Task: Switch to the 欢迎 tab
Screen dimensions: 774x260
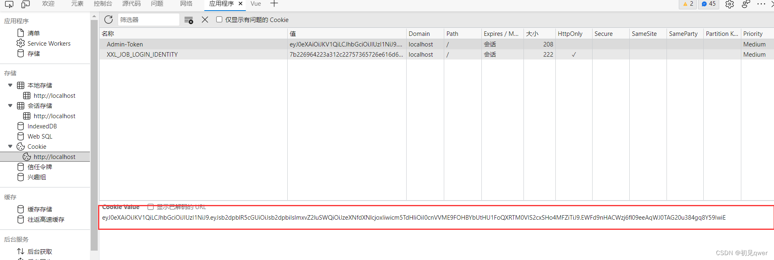Action: [48, 4]
